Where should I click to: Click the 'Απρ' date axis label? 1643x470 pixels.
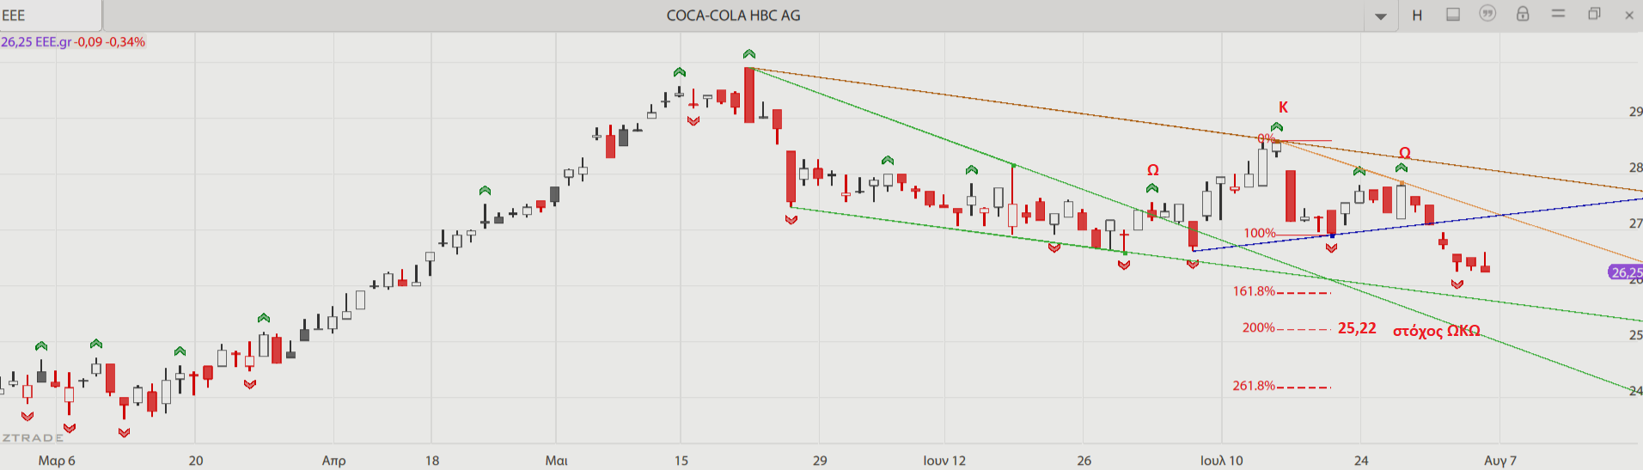[333, 461]
